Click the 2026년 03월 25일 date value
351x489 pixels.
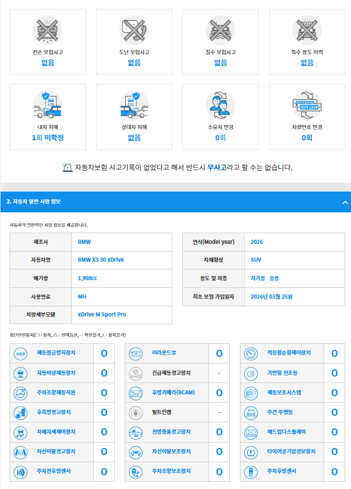[271, 297]
